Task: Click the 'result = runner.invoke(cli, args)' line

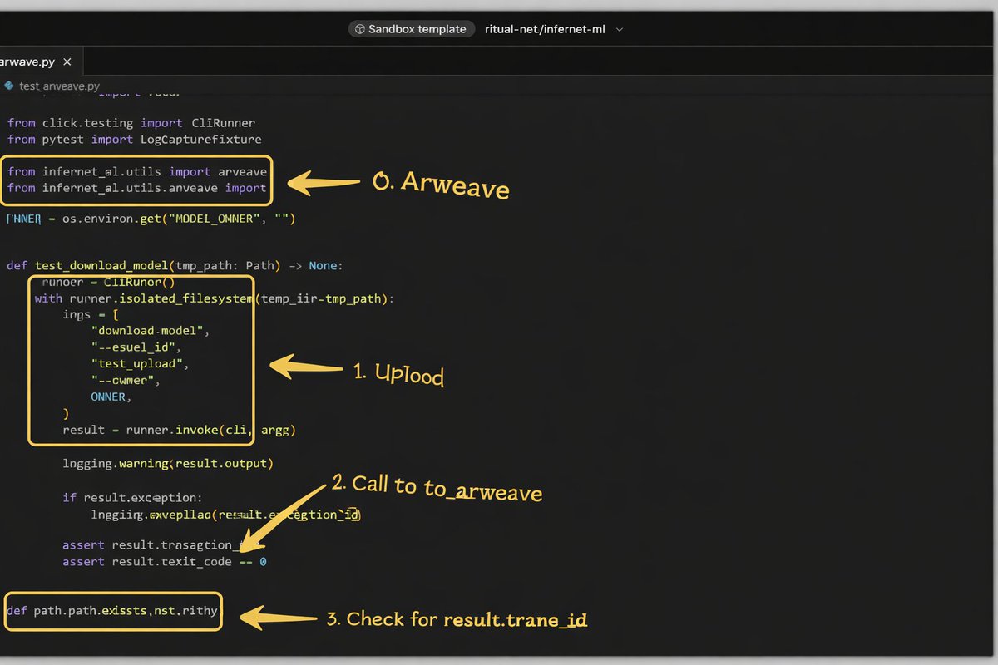Action: point(179,431)
